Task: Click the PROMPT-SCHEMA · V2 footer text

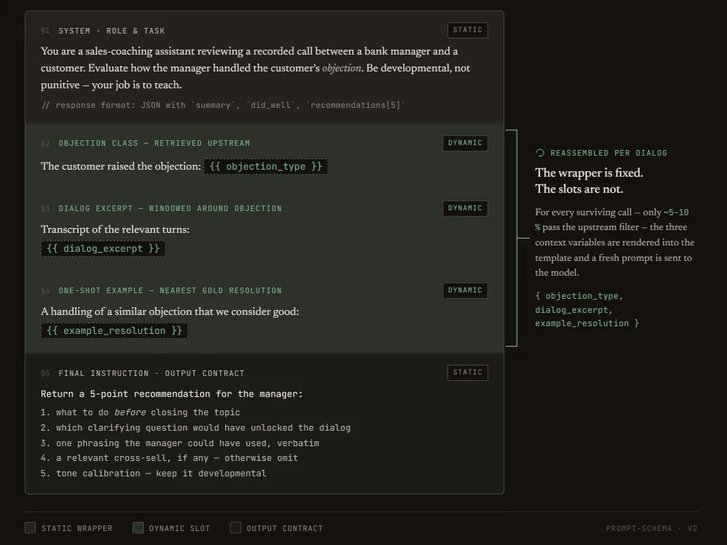Action: pos(651,528)
